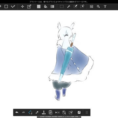Open the copy/paste document icon

click(x=50, y=112)
